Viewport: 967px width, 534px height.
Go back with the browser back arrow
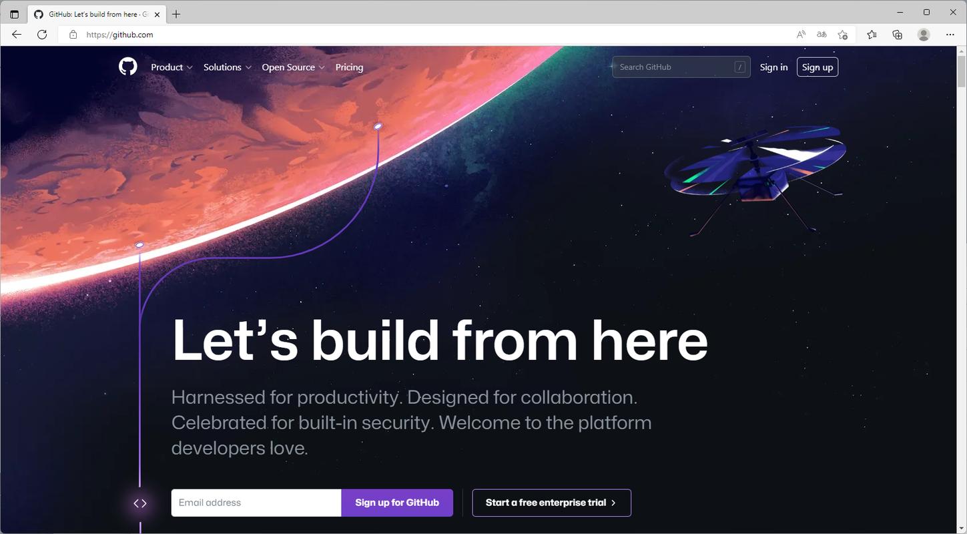click(17, 35)
